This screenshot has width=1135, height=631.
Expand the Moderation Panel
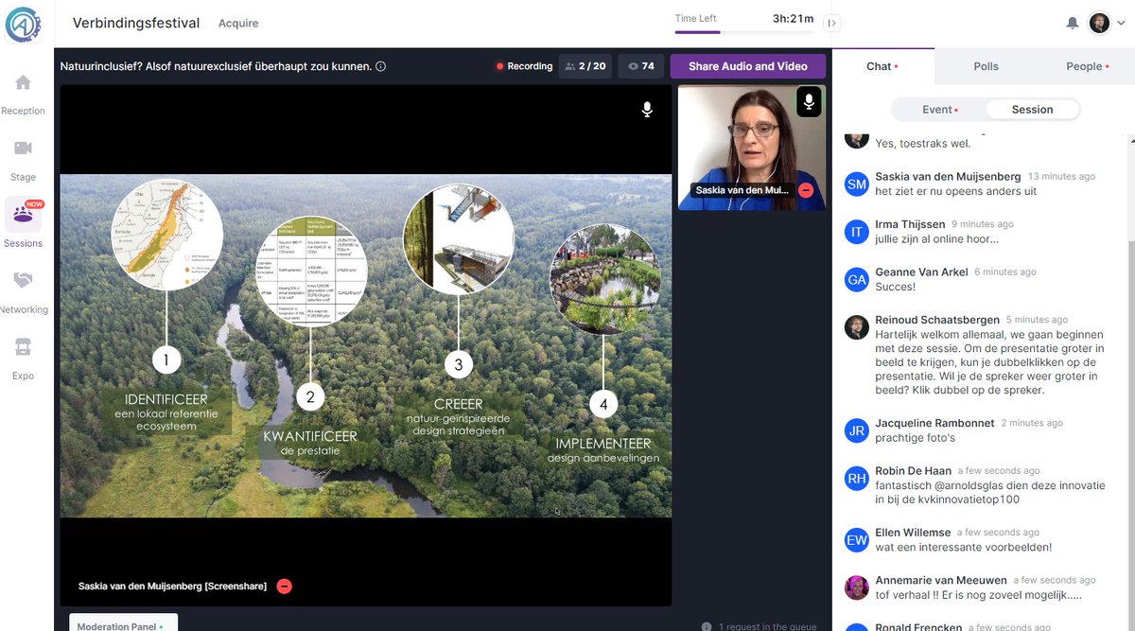123,624
